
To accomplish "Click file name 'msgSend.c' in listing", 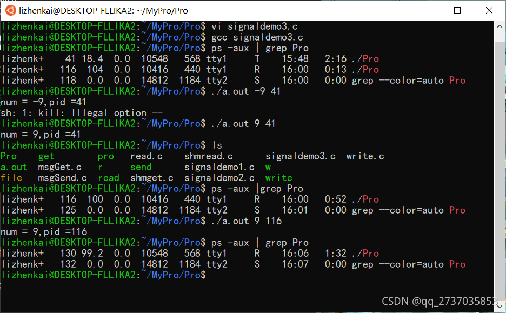I will coord(62,178).
